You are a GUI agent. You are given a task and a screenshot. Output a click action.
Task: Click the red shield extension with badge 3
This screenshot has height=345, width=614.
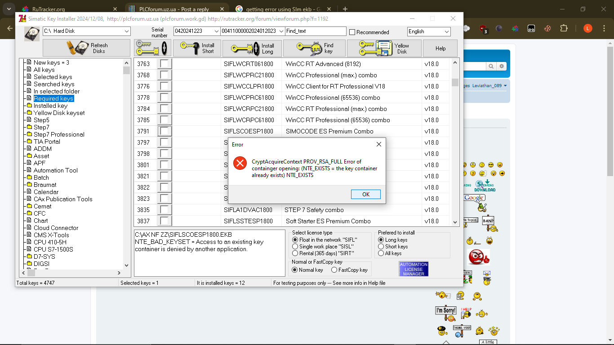(484, 29)
